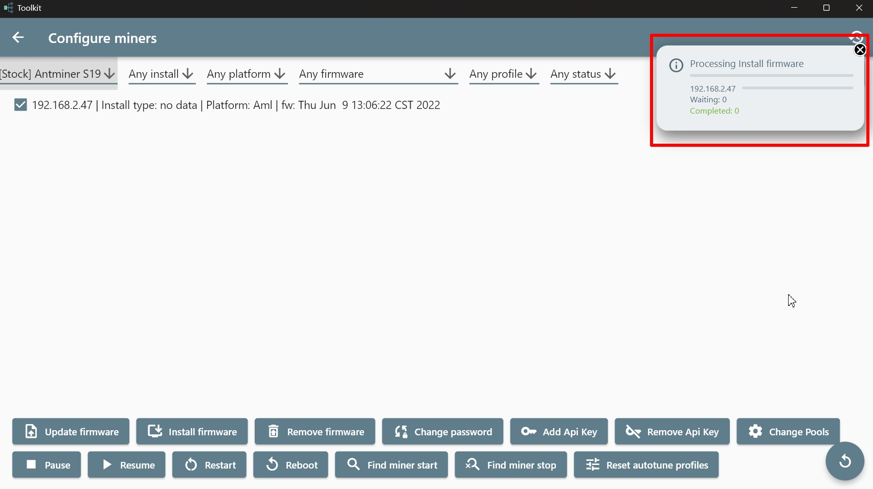Viewport: 873px width, 489px height.
Task: Click the Completed: 0 text
Action: pyautogui.click(x=714, y=110)
